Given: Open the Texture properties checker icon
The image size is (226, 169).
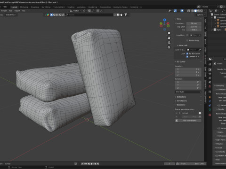Looking at the screenshot, I should [x=210, y=115].
